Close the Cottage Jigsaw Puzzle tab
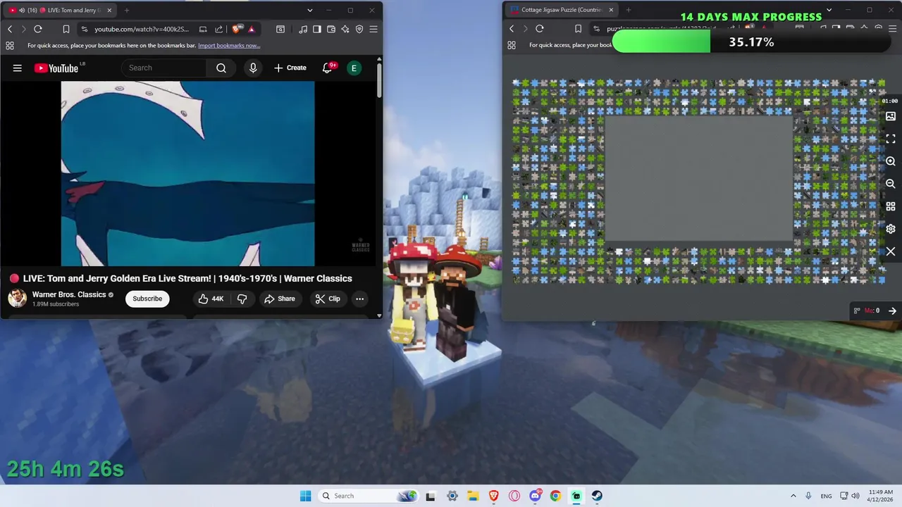 pos(611,10)
